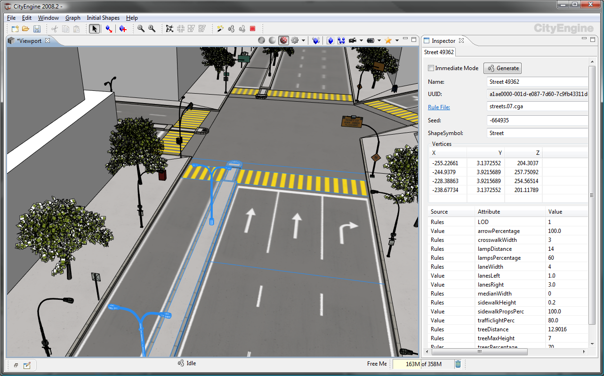Select the Street 49362 inspector tab
This screenshot has width=604, height=376.
[x=439, y=52]
